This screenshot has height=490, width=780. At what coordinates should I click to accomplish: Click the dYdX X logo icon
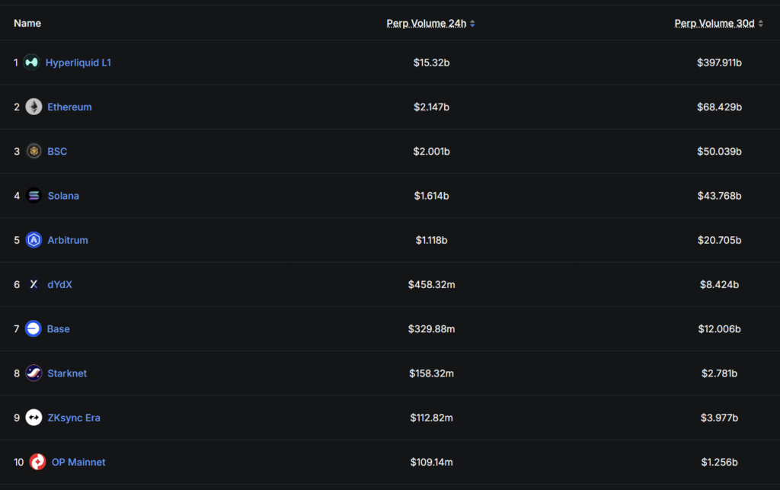34,284
